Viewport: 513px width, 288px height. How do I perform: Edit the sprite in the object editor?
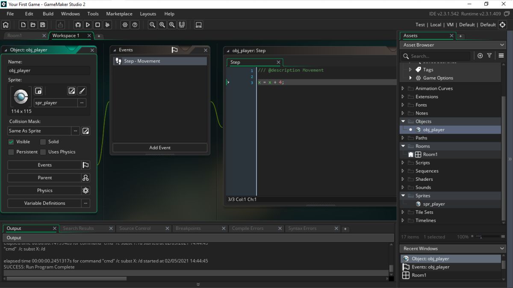click(72, 91)
